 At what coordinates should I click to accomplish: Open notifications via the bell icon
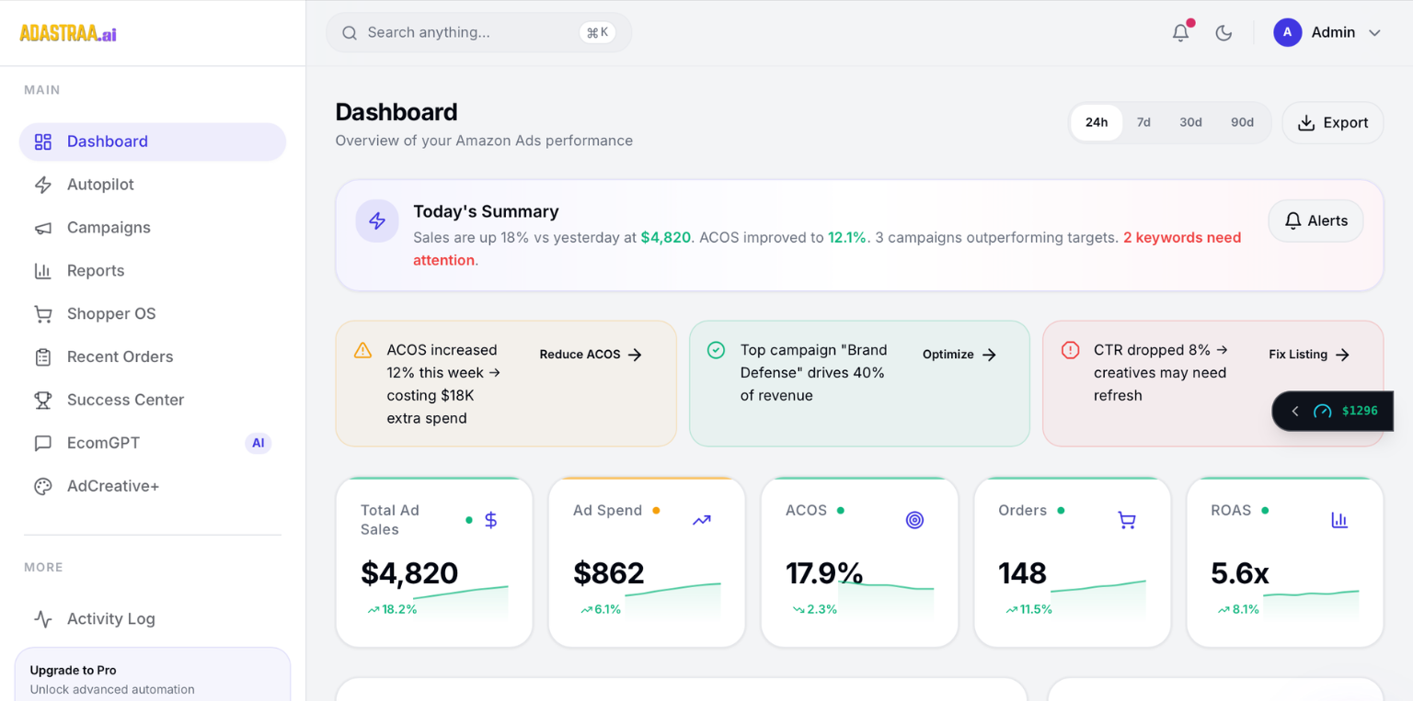pos(1180,32)
